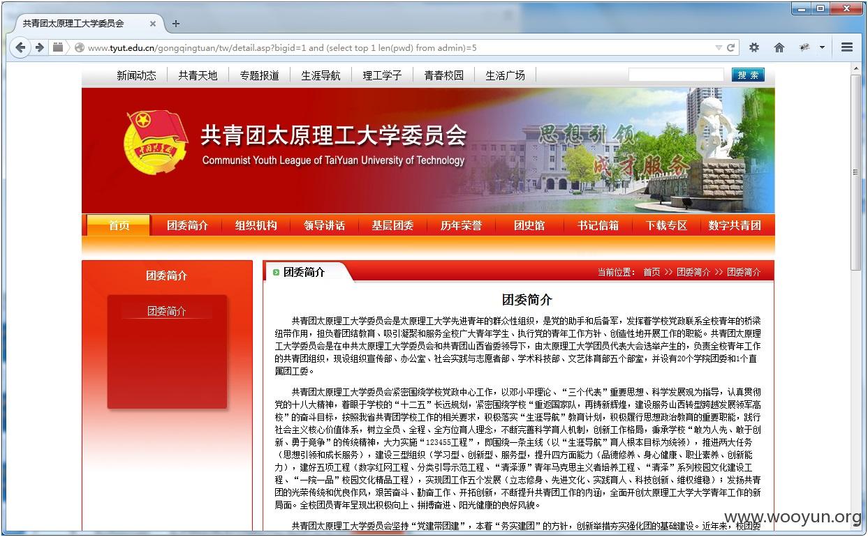868x537 pixels.
Task: Click the site search text box
Action: (x=676, y=75)
